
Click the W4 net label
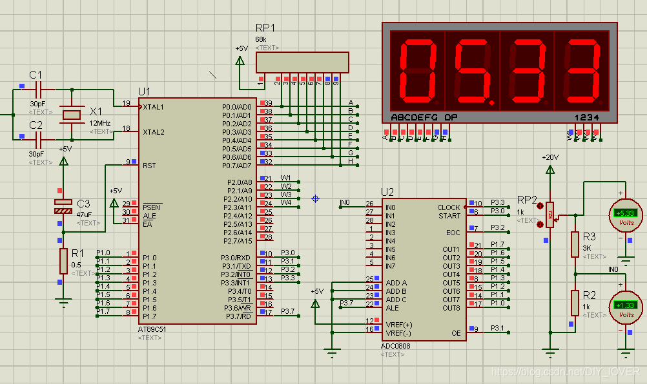pyautogui.click(x=286, y=202)
